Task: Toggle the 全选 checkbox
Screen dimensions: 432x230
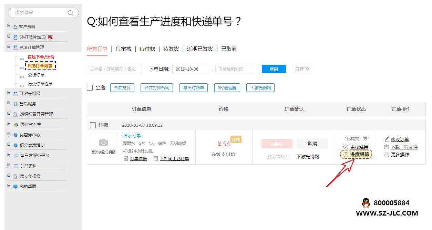Action: tap(90, 88)
